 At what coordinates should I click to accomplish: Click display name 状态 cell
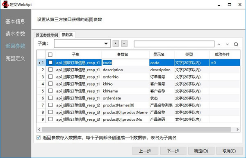[x=162, y=98]
